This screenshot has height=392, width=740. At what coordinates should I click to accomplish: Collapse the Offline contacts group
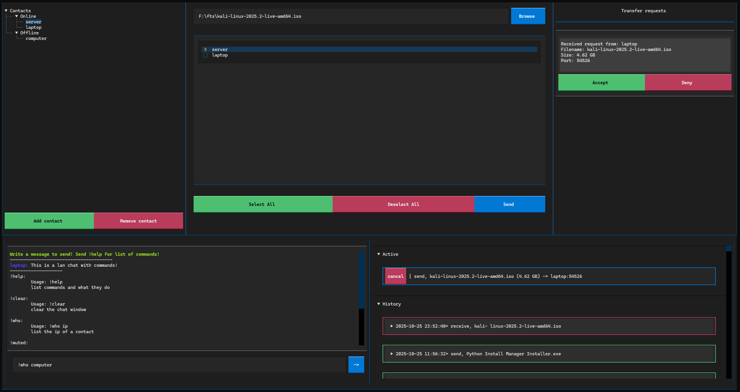(x=17, y=33)
